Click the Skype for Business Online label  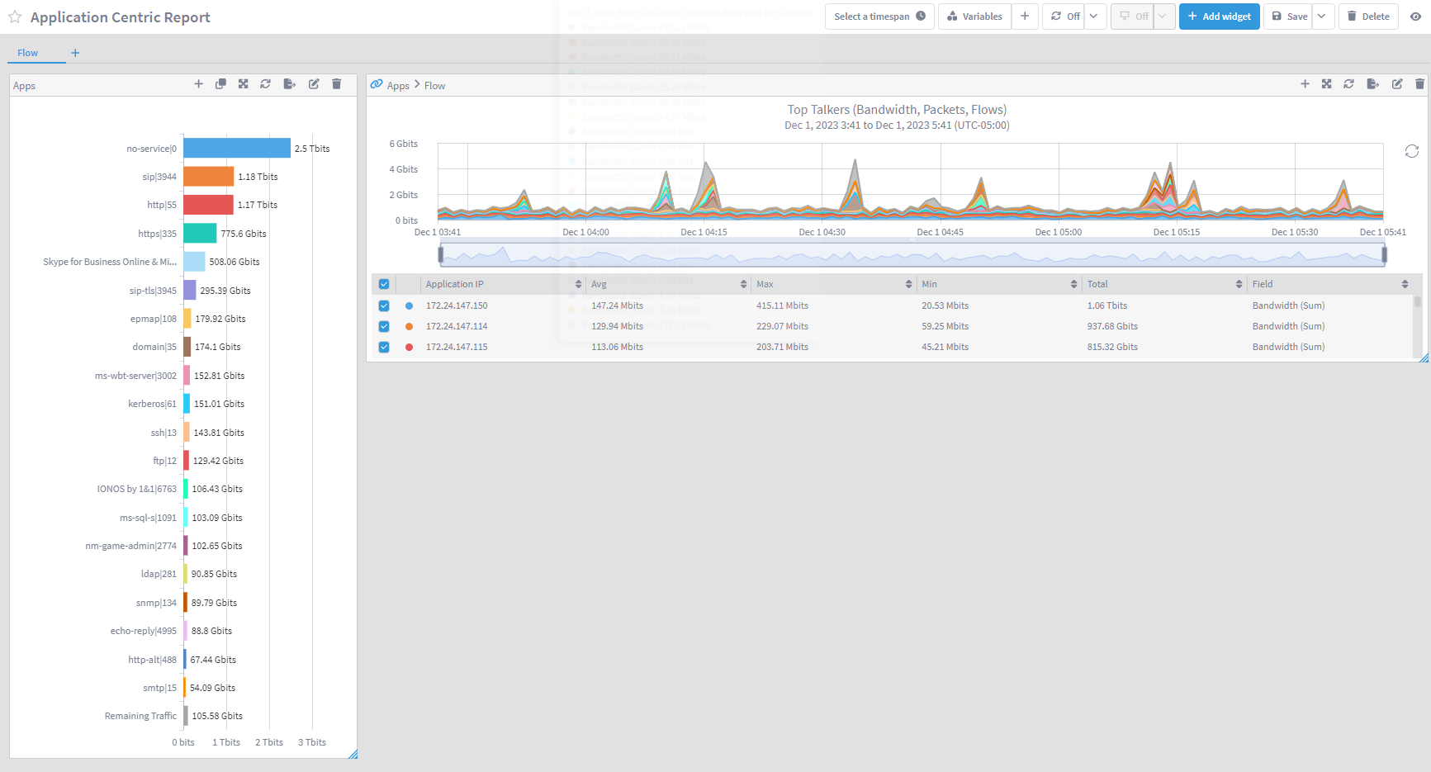pyautogui.click(x=110, y=262)
